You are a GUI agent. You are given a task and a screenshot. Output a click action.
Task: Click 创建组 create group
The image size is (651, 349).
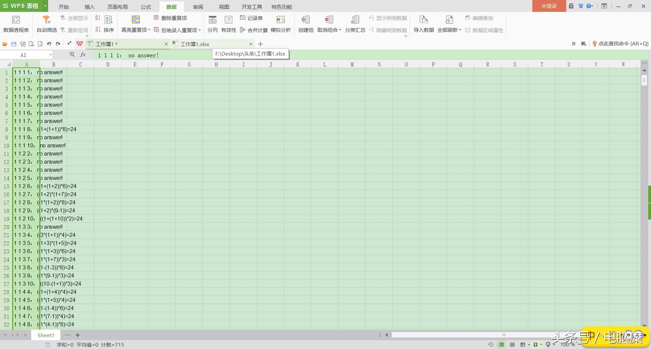click(x=306, y=24)
